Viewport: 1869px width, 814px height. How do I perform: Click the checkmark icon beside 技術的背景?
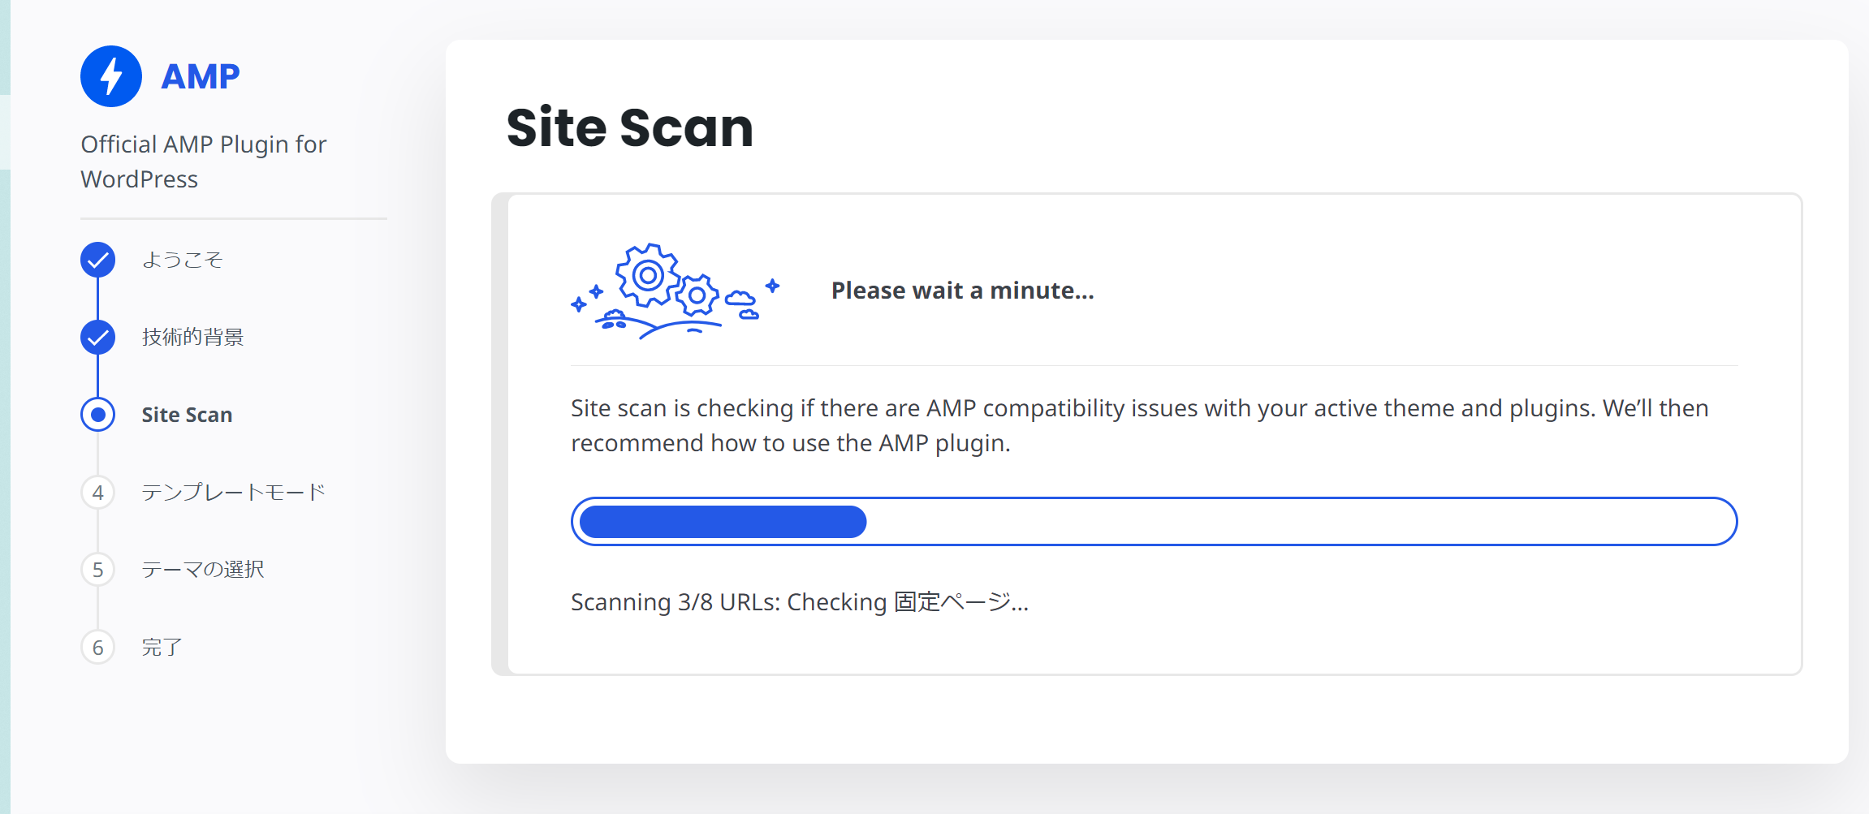point(98,337)
